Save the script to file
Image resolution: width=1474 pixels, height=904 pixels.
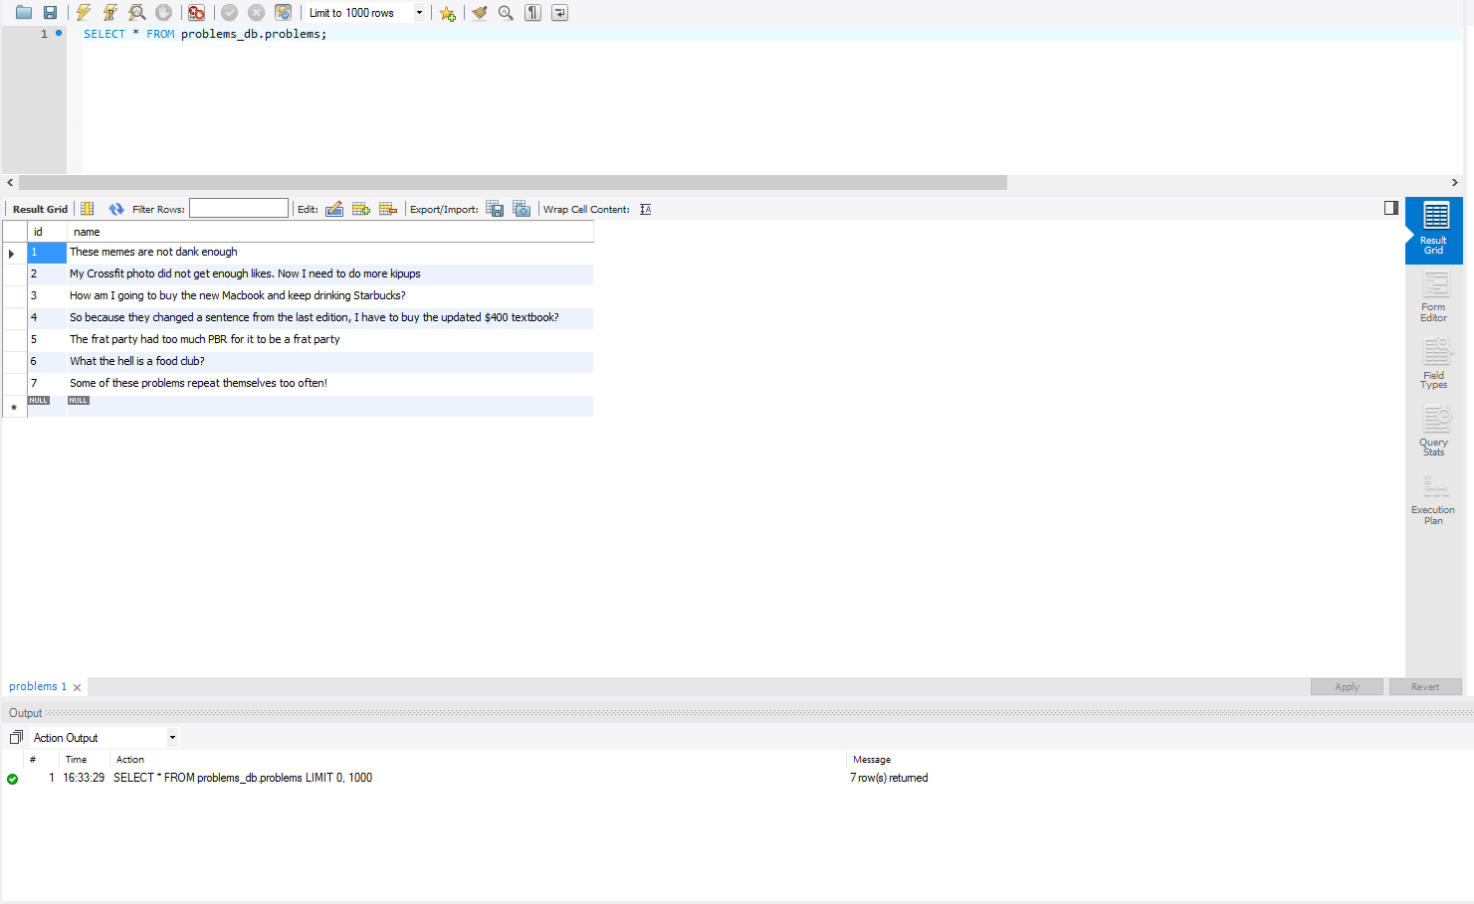50,13
